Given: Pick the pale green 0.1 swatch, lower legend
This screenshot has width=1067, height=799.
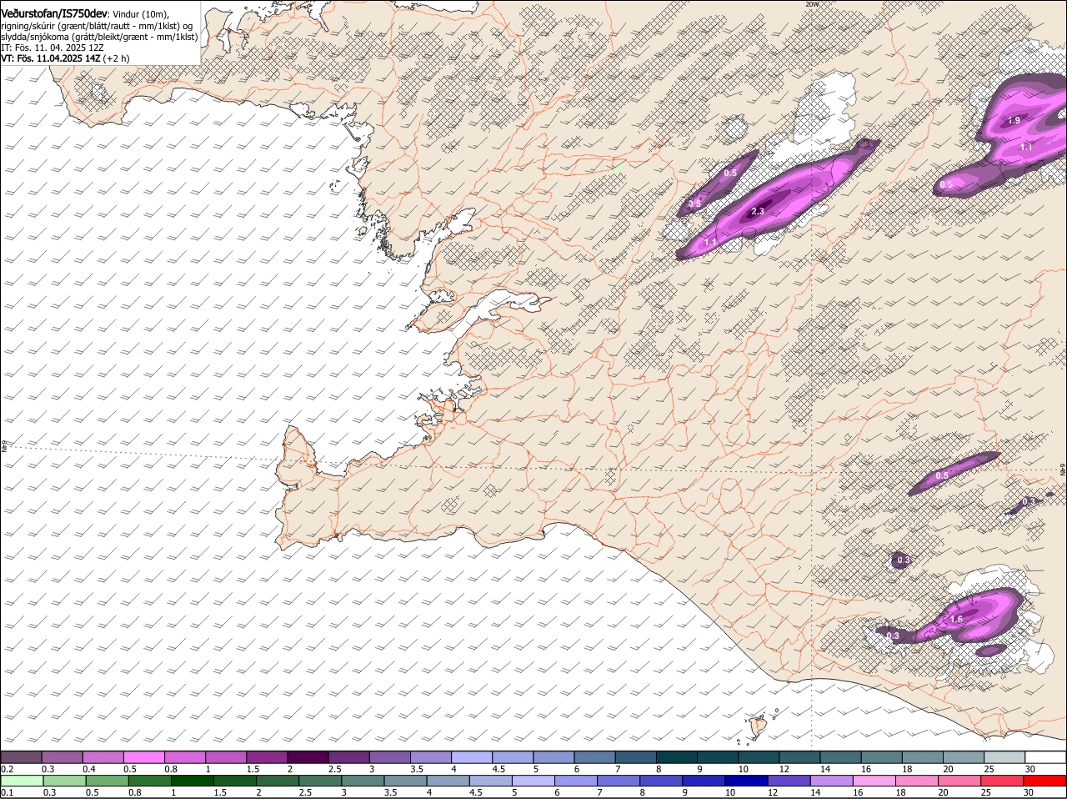Looking at the screenshot, I should point(22,781).
